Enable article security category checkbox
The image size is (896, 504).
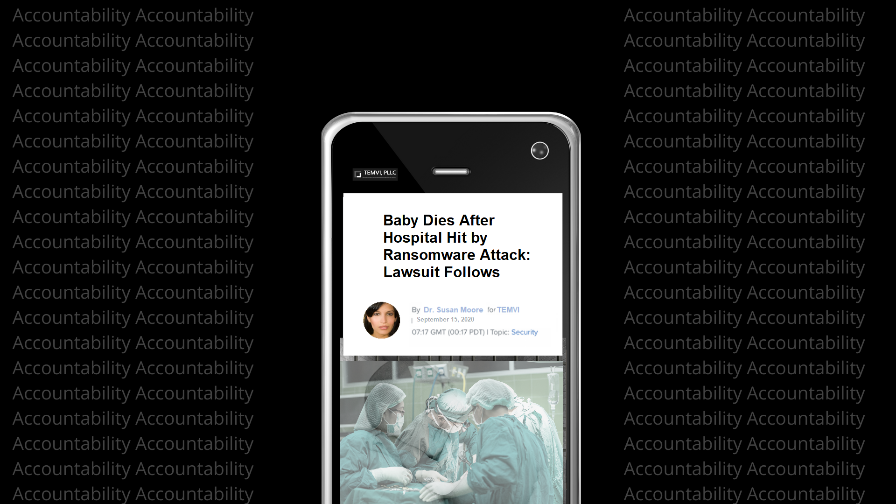coord(525,332)
